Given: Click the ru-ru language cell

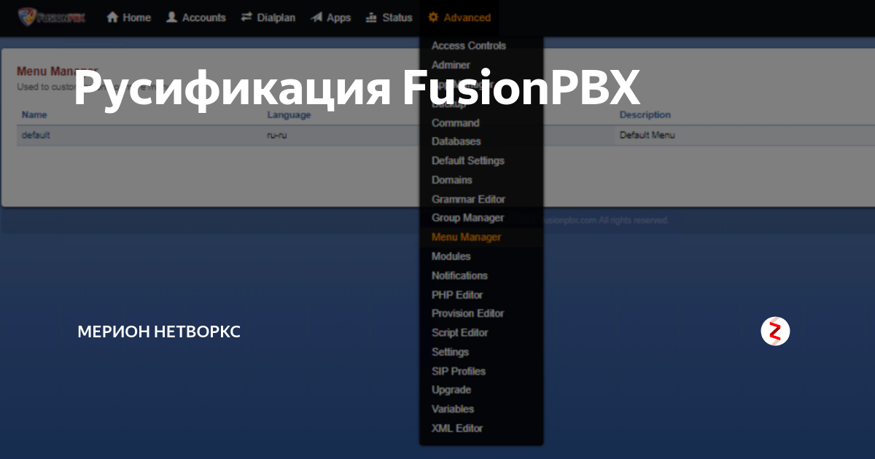Looking at the screenshot, I should (276, 135).
